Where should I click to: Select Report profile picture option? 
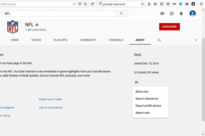pos(148,106)
